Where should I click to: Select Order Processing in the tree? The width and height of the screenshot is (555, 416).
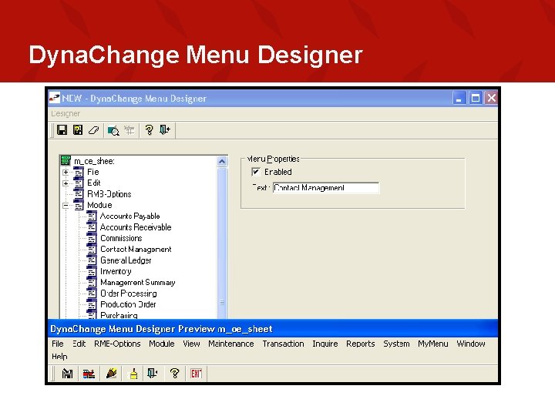tap(129, 294)
